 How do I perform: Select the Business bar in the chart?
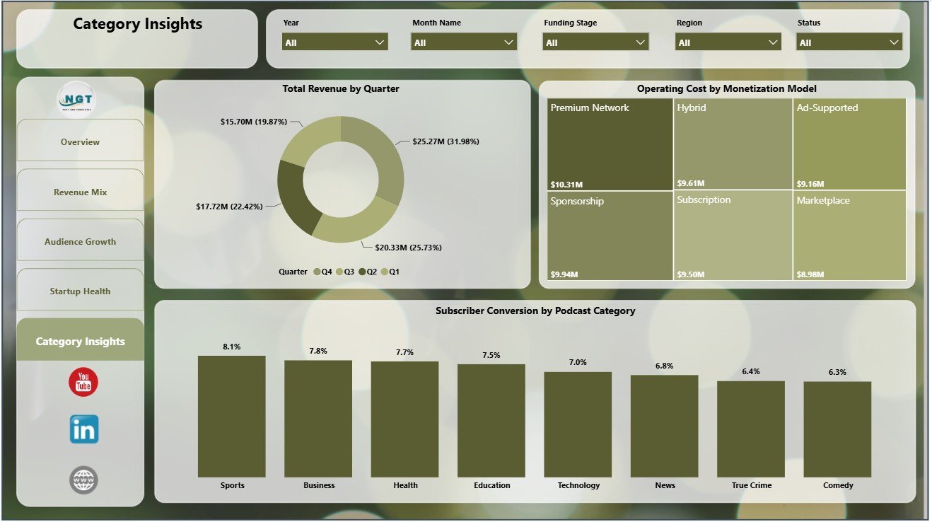coord(318,419)
